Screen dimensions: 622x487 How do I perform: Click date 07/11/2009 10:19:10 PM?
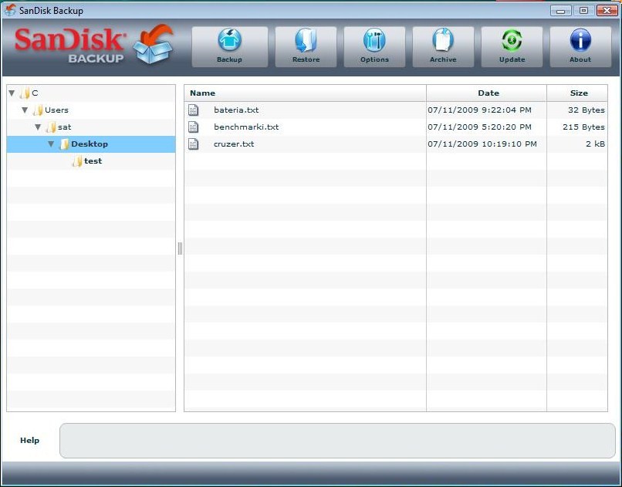pyautogui.click(x=482, y=144)
